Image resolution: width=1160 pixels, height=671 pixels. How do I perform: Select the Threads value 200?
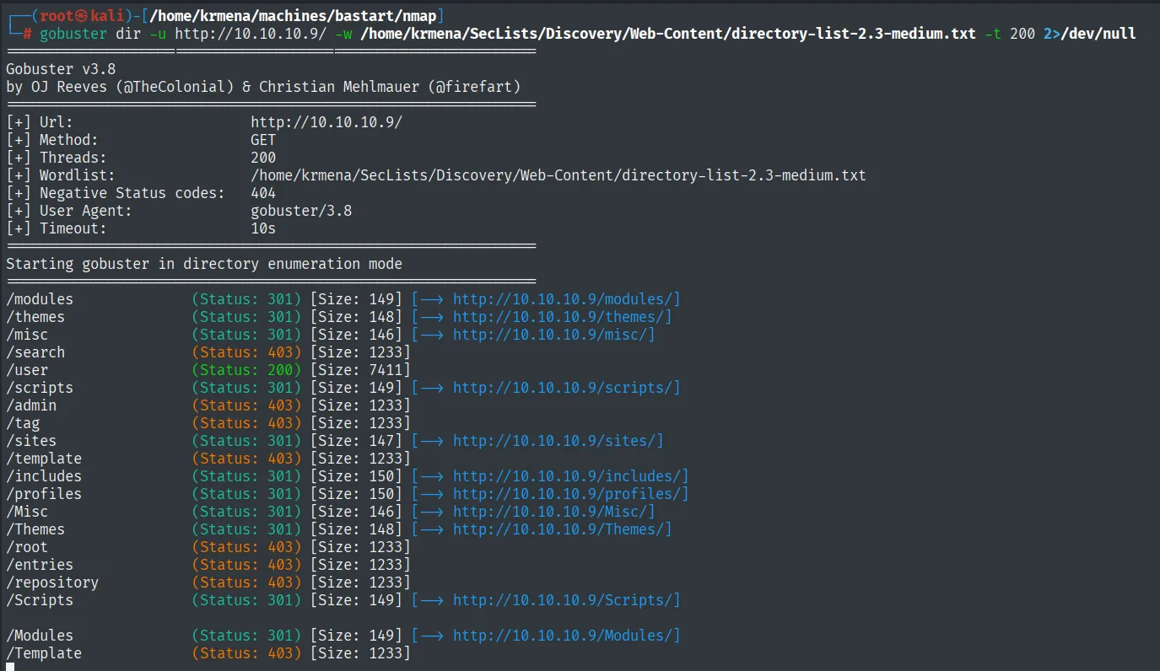point(263,158)
